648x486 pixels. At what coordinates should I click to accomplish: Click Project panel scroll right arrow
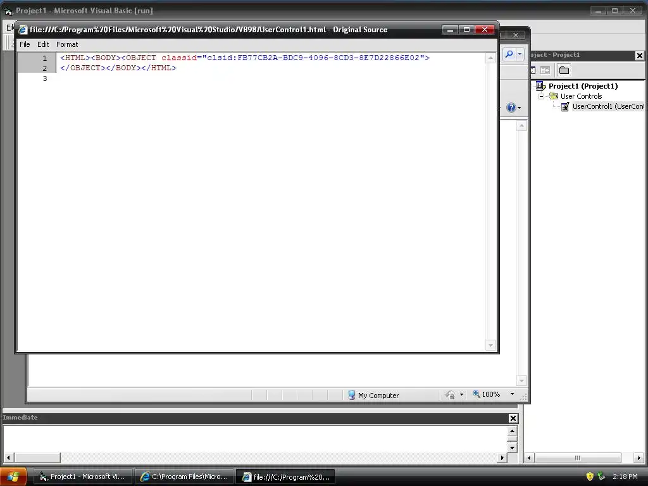(639, 458)
